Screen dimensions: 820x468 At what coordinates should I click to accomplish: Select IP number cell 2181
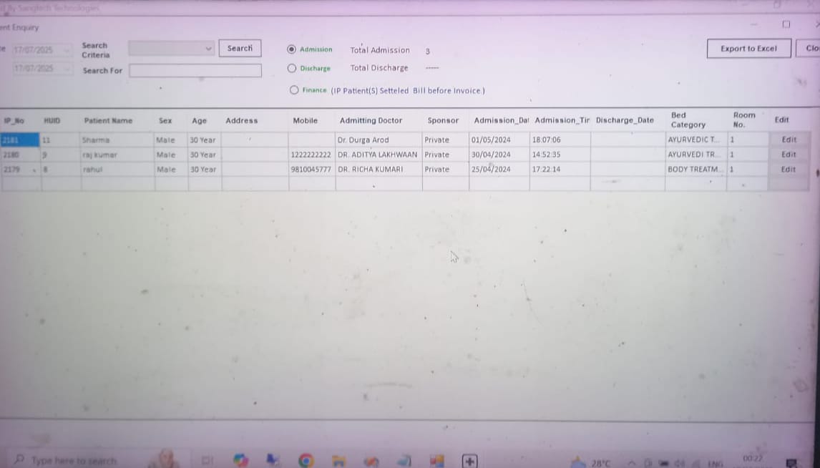tap(20, 140)
